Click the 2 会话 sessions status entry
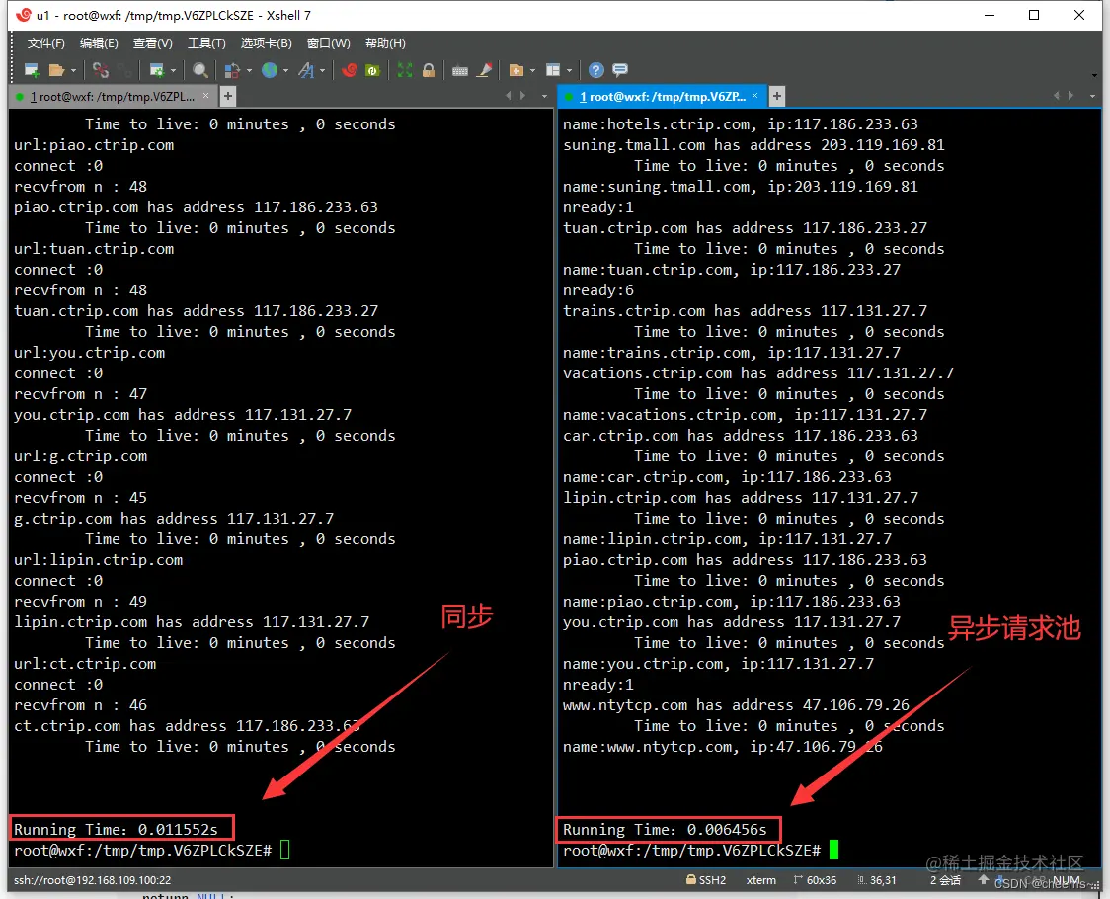This screenshot has height=899, width=1110. (x=945, y=880)
